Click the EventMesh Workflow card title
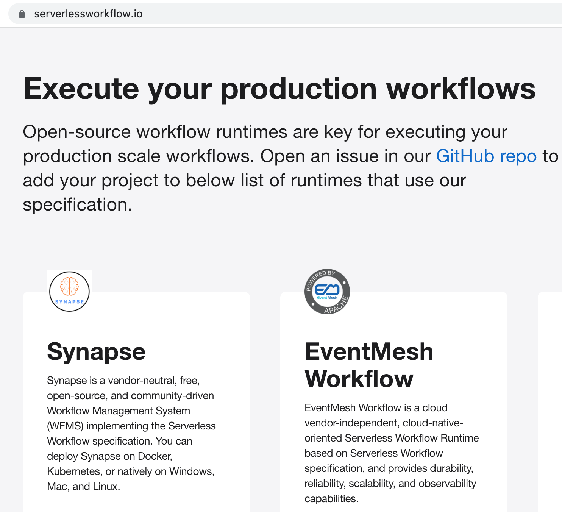This screenshot has width=562, height=512. (x=369, y=365)
